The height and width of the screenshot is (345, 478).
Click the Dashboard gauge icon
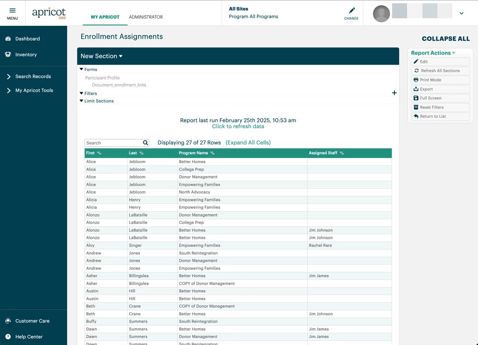[8, 39]
